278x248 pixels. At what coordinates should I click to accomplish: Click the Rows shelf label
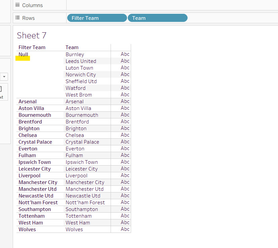[28, 18]
